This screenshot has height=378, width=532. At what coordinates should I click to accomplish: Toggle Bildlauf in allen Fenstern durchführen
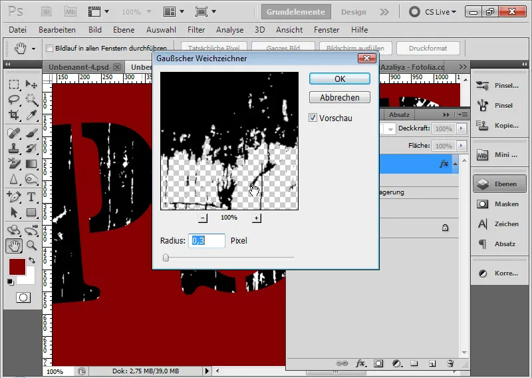click(49, 48)
